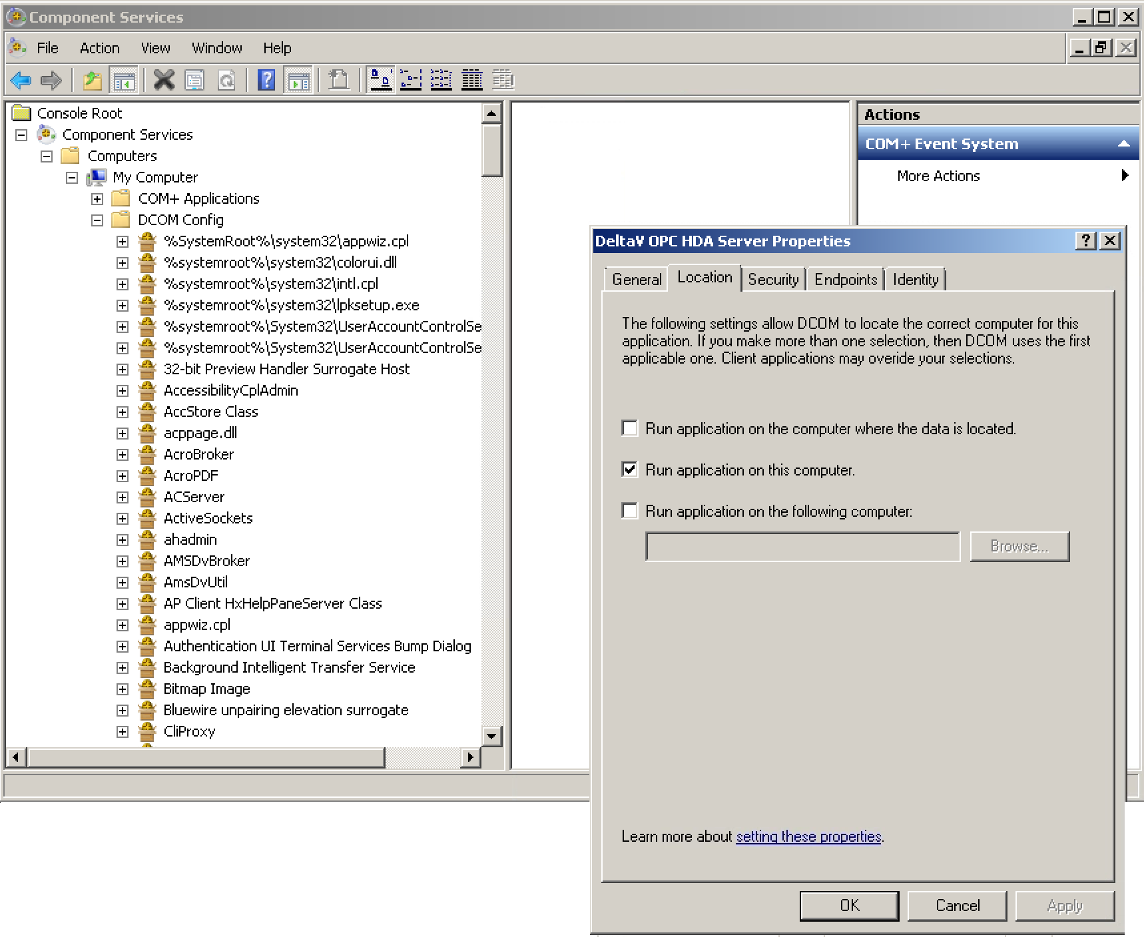Enable Run application on the following computer
The image size is (1144, 937).
point(629,510)
